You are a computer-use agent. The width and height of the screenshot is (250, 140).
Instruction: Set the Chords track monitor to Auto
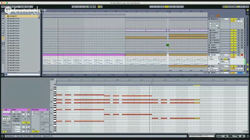pos(225,59)
